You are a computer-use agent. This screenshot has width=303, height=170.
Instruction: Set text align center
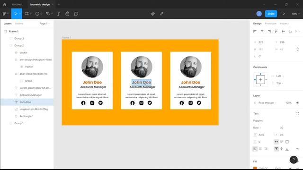[260, 149]
